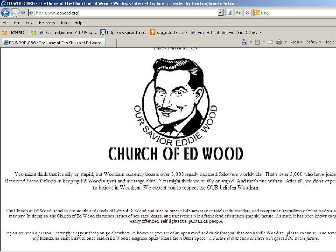Open the Cambridgeshire favorites bar link

[x=69, y=33]
